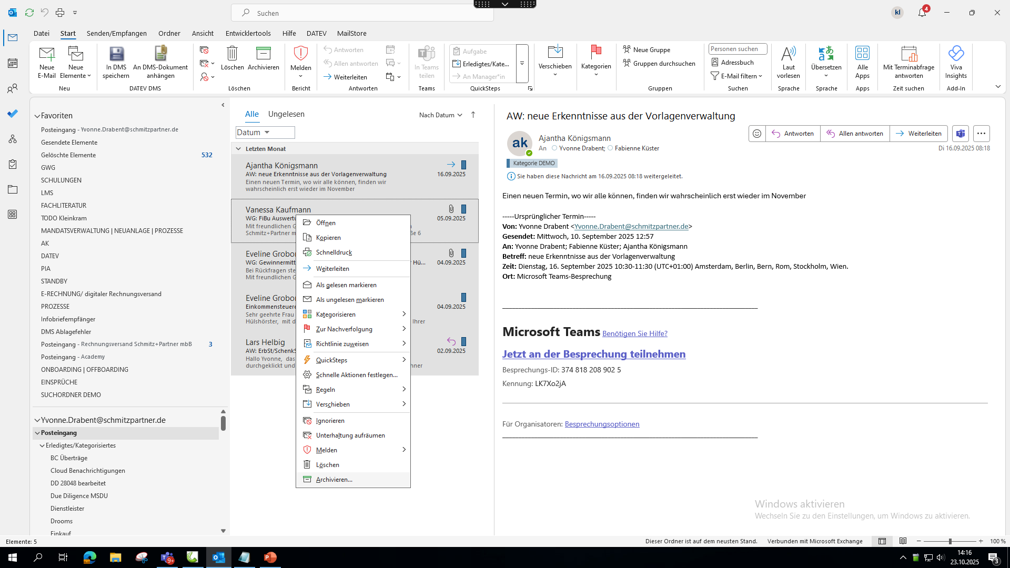This screenshot has width=1010, height=568.
Task: Open the calendar view in left navigation bar
Action: (x=13, y=63)
